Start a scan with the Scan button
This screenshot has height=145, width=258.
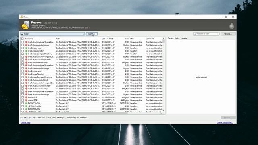90,34
